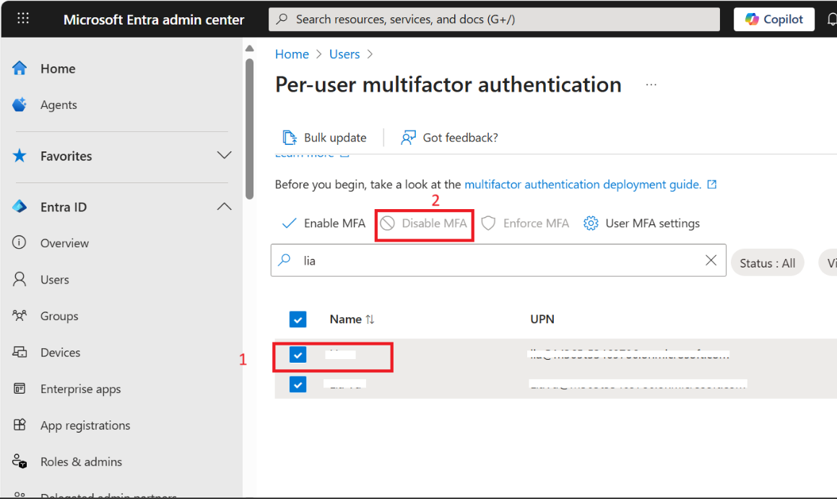Open Roles & admins in the sidebar
837x499 pixels.
(20, 462)
